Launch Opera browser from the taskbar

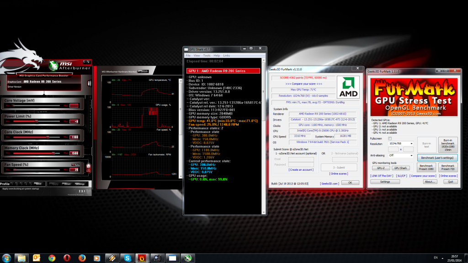click(x=67, y=258)
